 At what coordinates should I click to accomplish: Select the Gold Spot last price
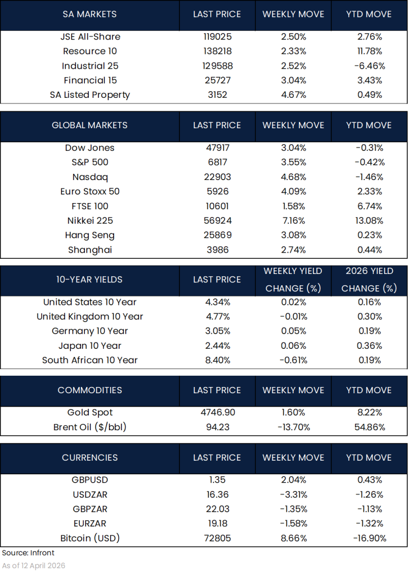coord(217,412)
